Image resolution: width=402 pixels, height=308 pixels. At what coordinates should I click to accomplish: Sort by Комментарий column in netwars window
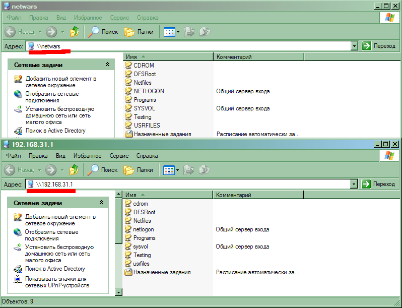259,57
